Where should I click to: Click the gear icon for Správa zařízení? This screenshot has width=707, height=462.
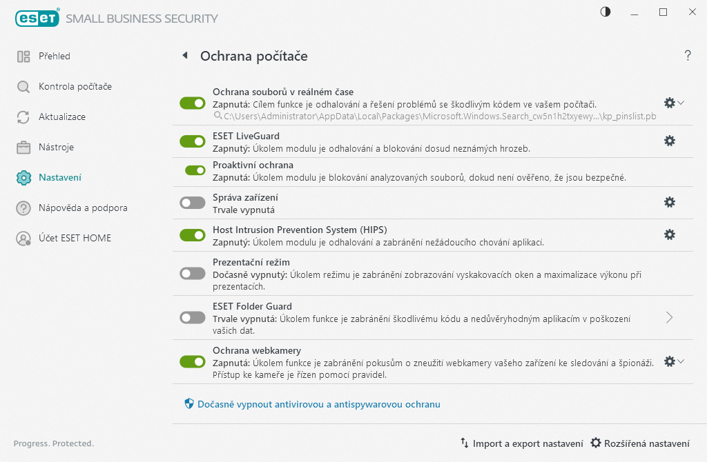[669, 202]
